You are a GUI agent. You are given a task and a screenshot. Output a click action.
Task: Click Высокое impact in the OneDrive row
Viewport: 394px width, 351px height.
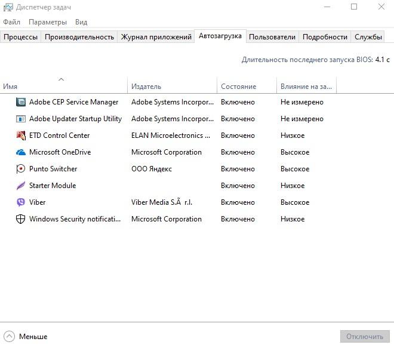(295, 152)
